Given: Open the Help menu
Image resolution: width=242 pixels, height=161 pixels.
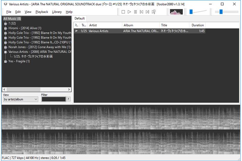Looking at the screenshot, I should tap(69, 12).
